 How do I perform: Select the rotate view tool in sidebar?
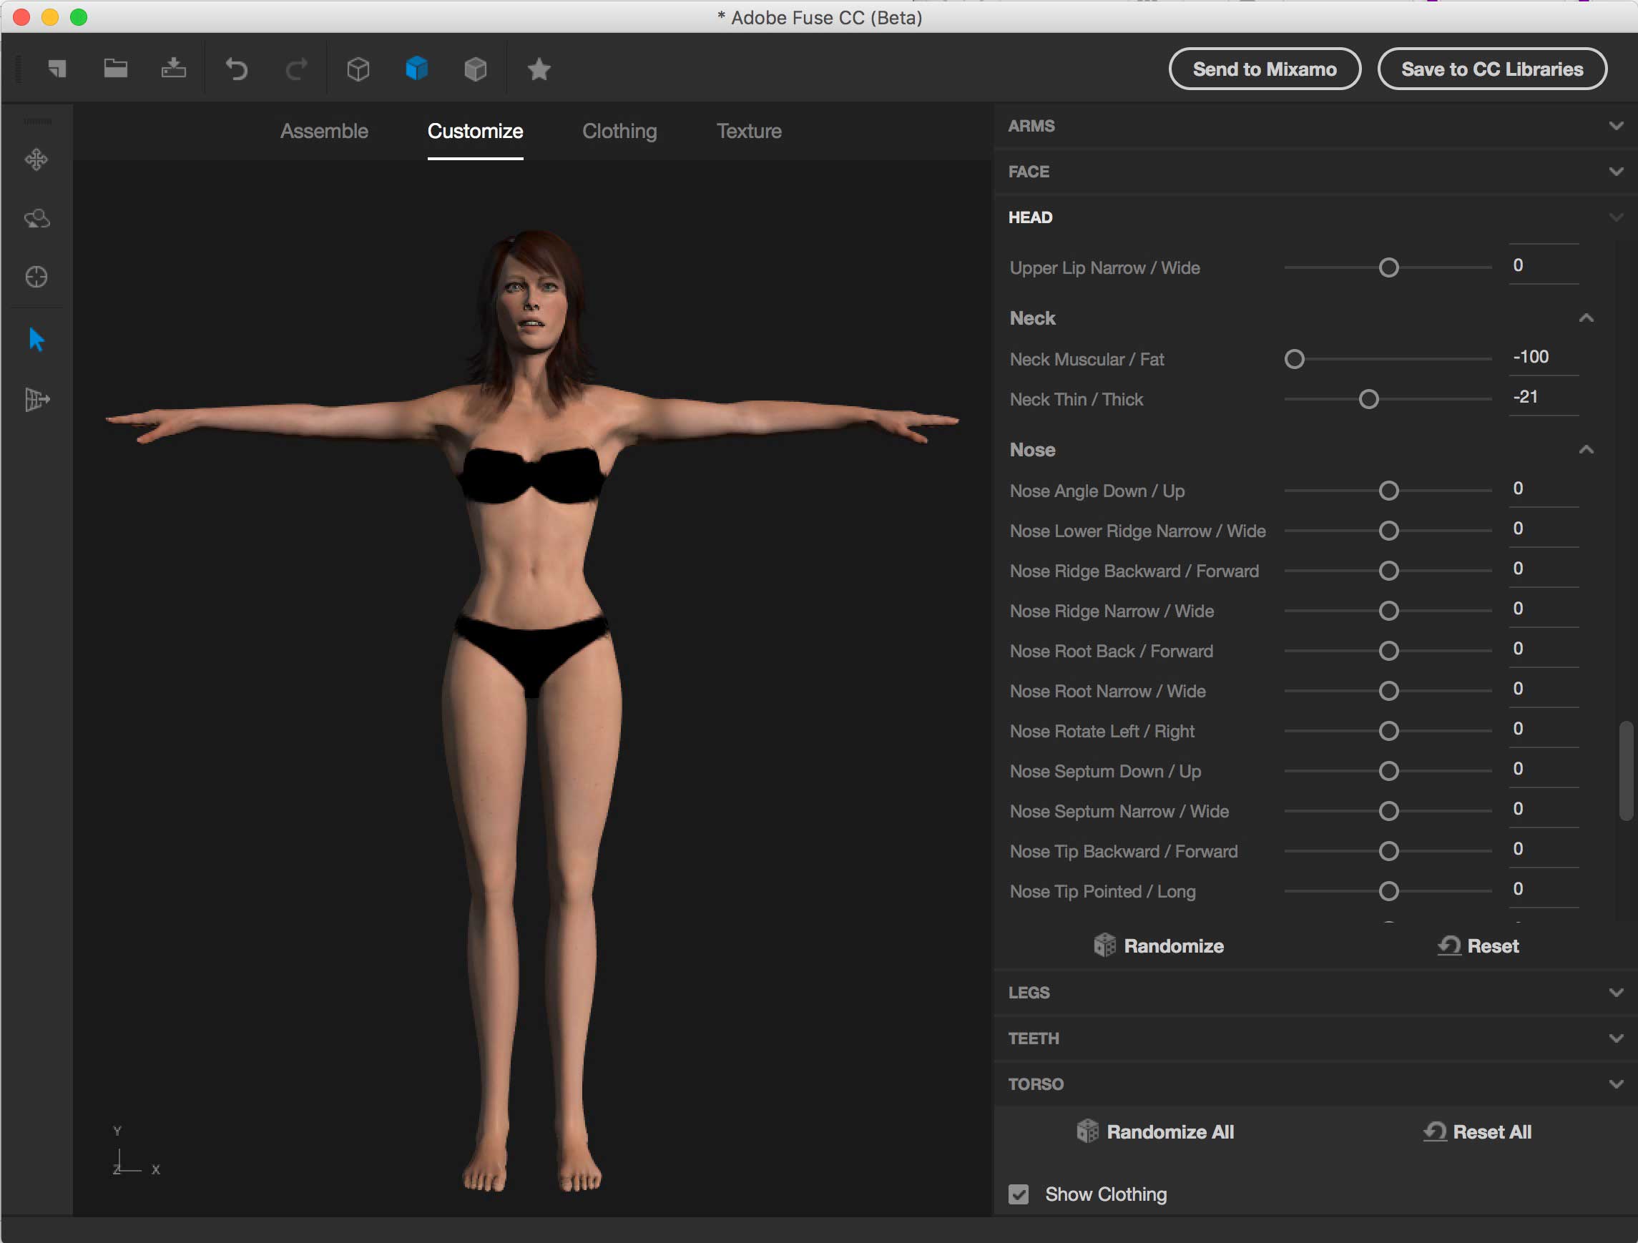click(36, 218)
